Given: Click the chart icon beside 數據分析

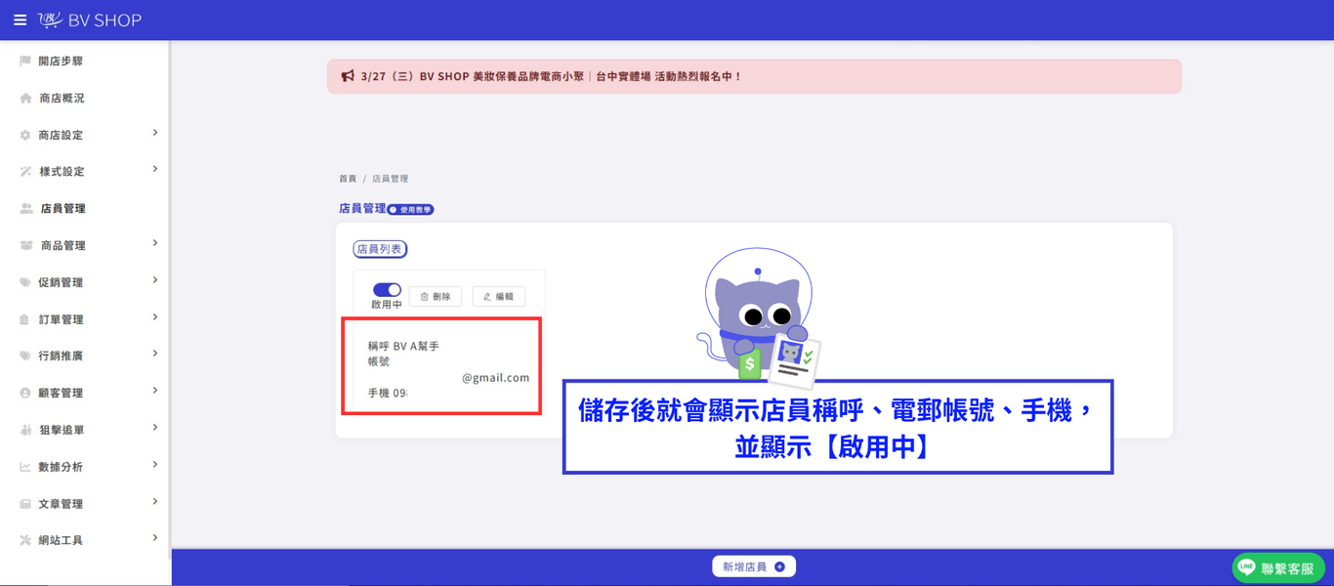Looking at the screenshot, I should point(25,467).
